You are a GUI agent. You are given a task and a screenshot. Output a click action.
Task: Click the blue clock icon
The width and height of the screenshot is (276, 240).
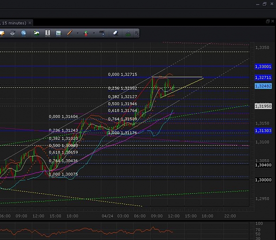point(23,33)
